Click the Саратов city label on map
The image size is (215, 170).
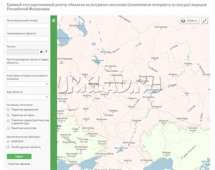click(x=137, y=120)
